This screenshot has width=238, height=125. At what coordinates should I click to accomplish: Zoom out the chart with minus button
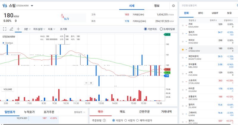coord(86,83)
